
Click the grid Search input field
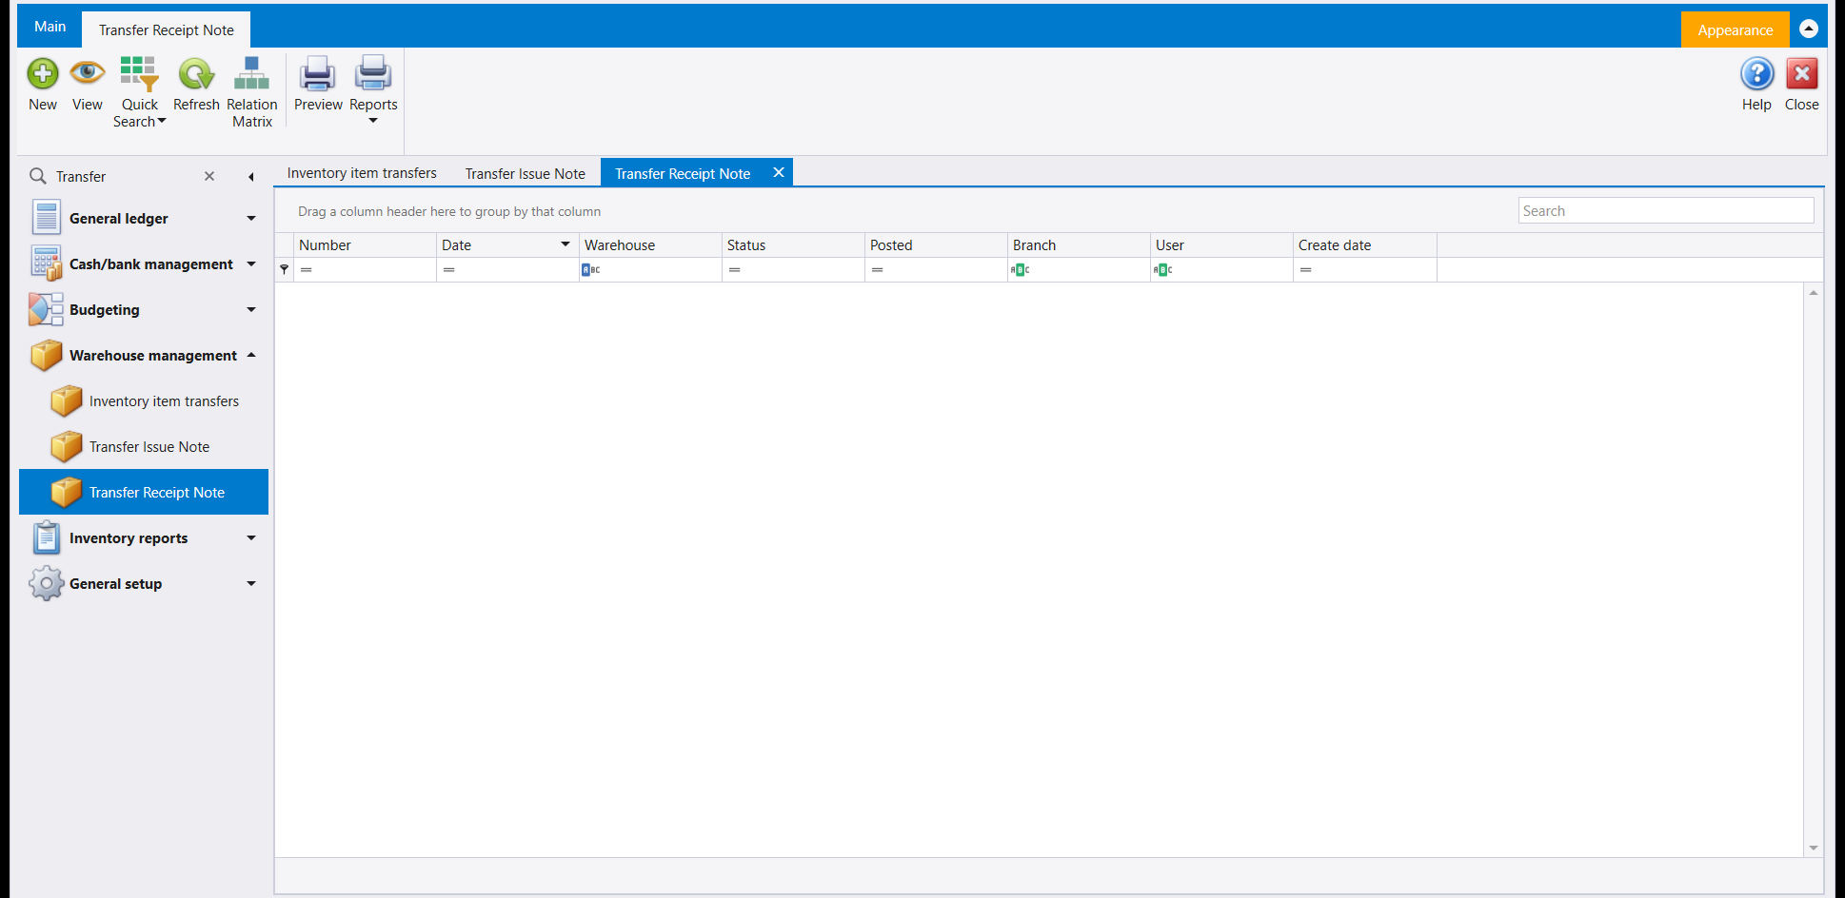click(x=1666, y=211)
